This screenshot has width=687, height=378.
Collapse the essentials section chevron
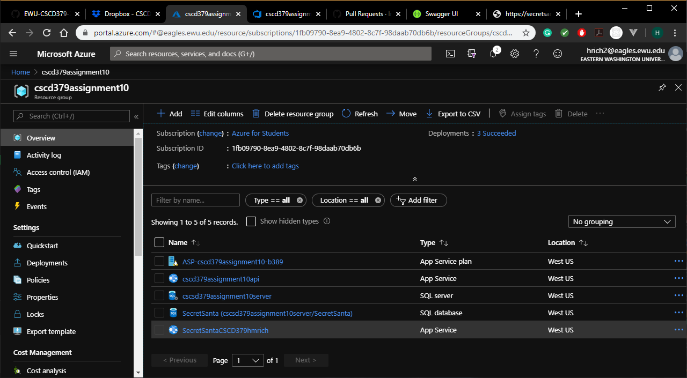(x=414, y=179)
